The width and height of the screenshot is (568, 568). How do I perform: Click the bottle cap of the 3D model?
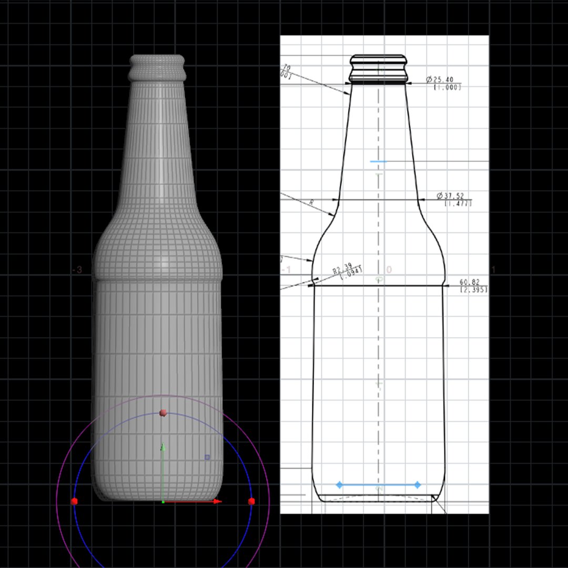click(157, 68)
